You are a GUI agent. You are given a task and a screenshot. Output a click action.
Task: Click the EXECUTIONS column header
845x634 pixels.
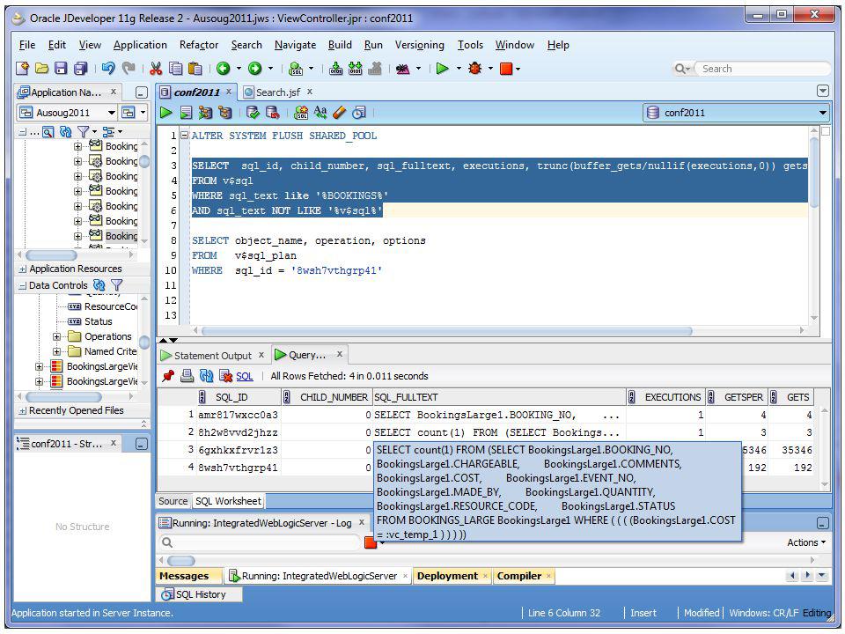(665, 397)
